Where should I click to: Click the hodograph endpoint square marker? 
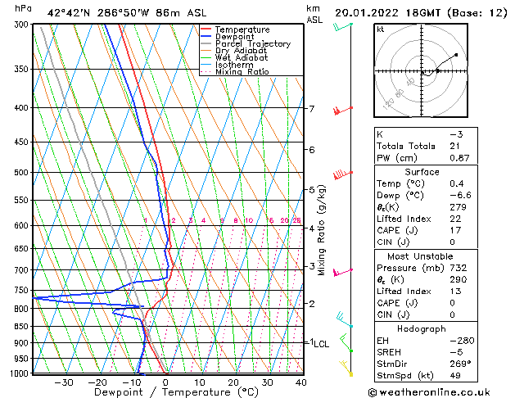(x=456, y=55)
